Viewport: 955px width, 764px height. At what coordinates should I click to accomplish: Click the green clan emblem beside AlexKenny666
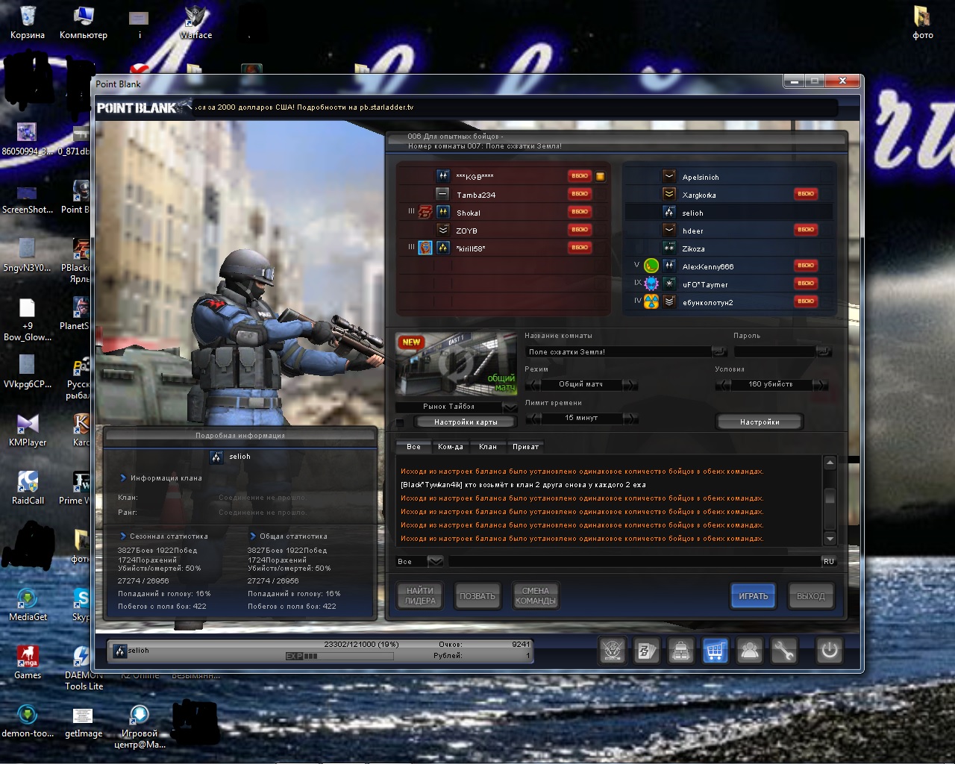pyautogui.click(x=651, y=266)
